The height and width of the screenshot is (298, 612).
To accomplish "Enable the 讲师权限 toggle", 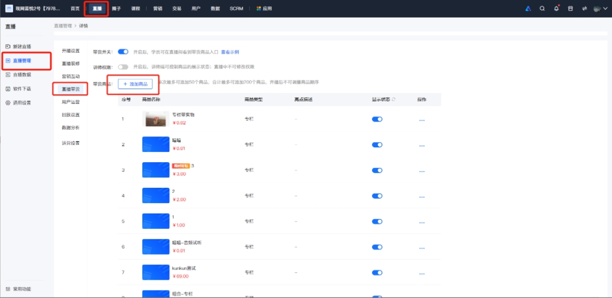I will coord(123,67).
